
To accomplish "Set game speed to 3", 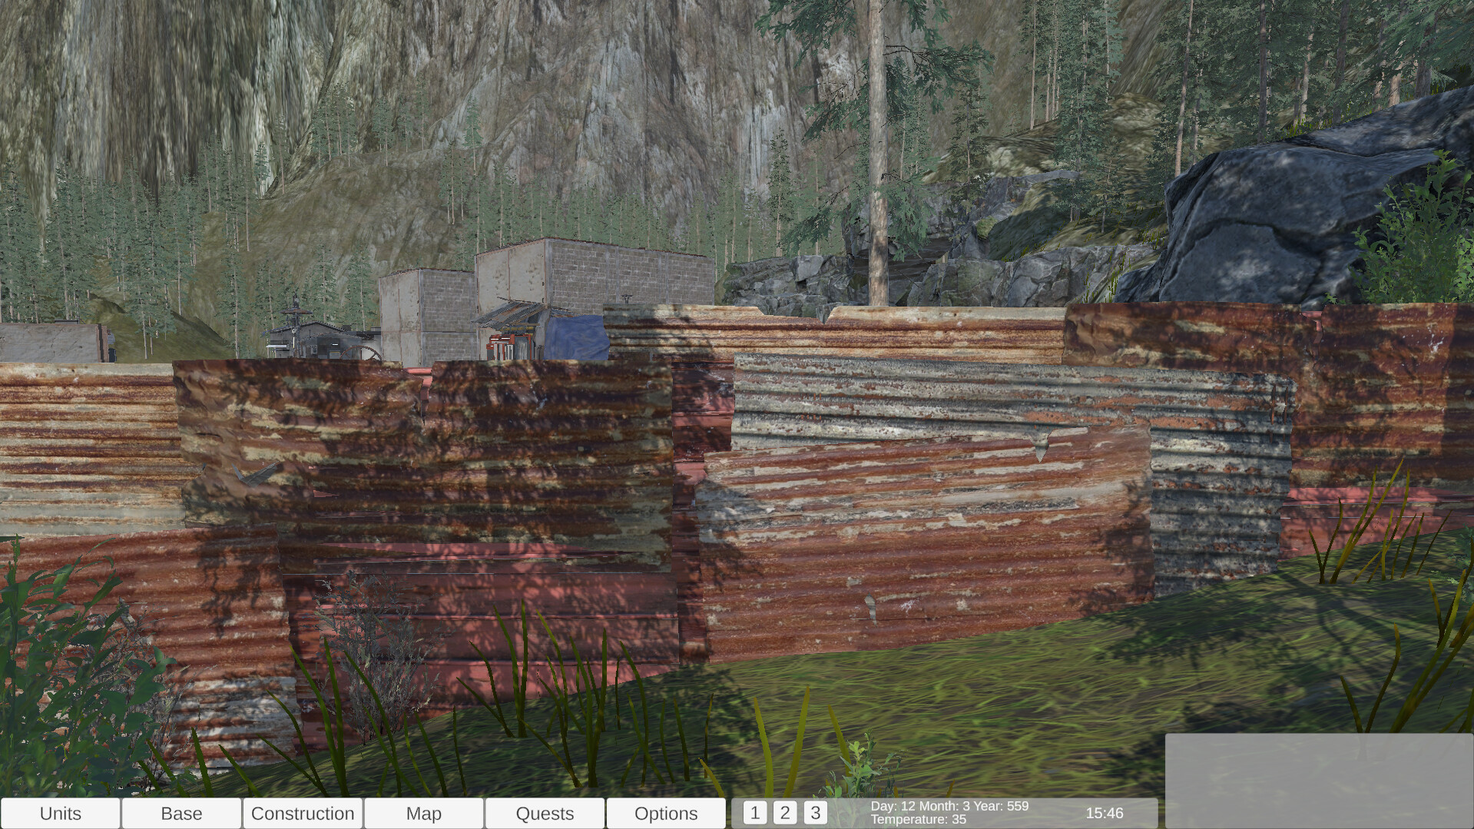I will [814, 811].
